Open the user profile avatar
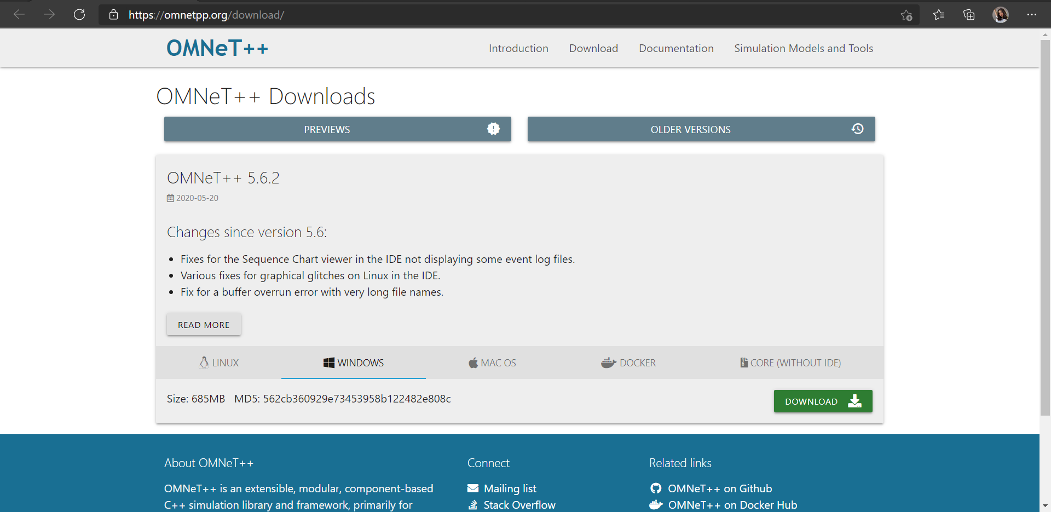 1001,15
